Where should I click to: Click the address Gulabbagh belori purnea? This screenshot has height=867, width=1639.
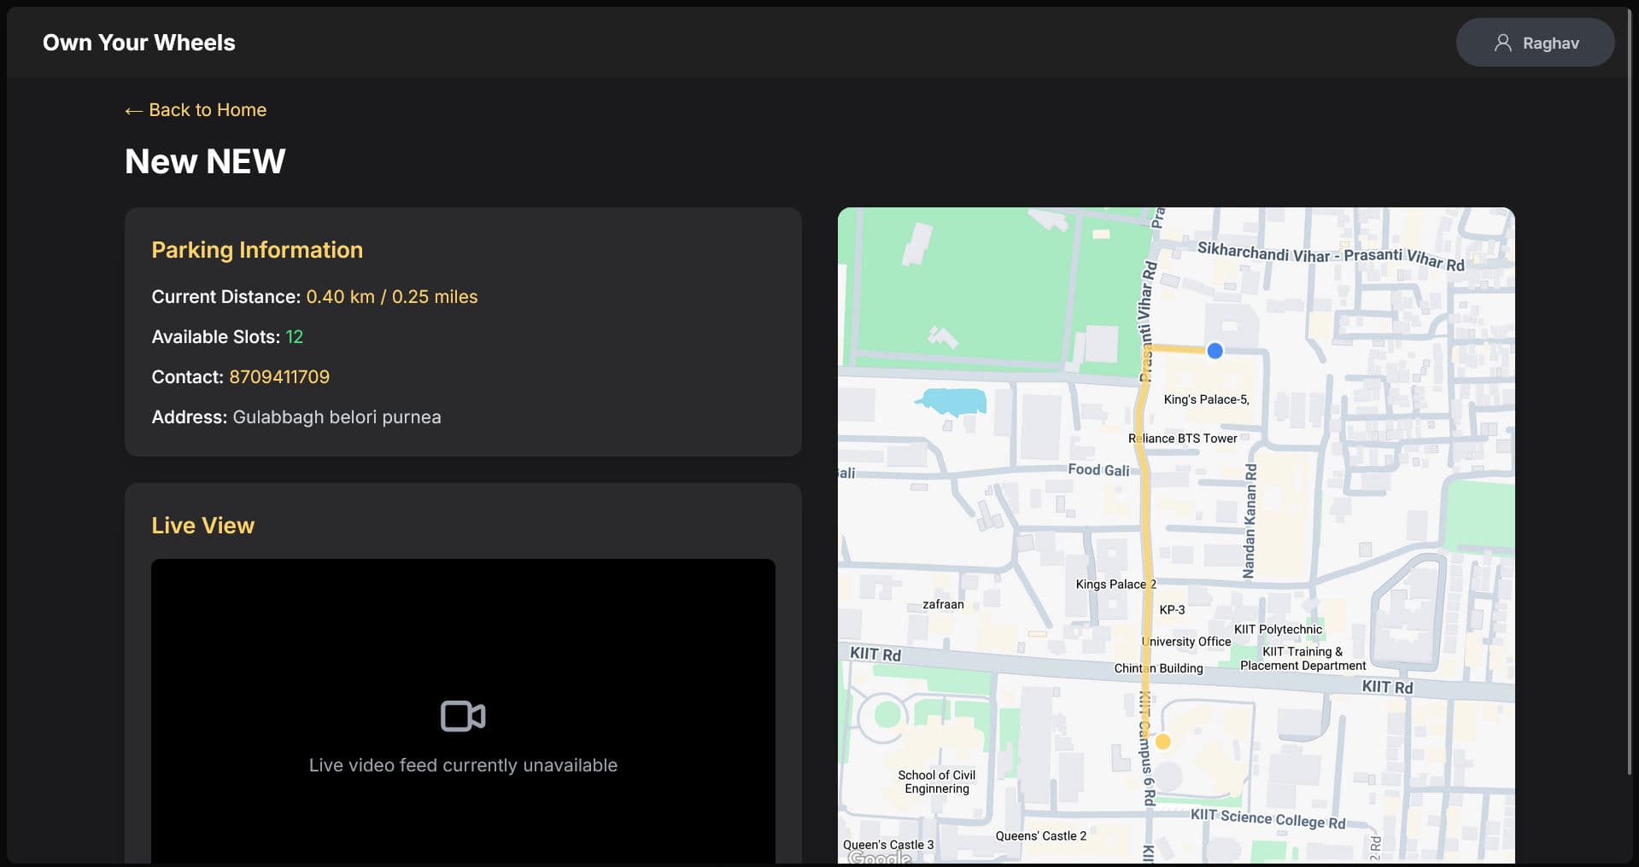tap(337, 417)
